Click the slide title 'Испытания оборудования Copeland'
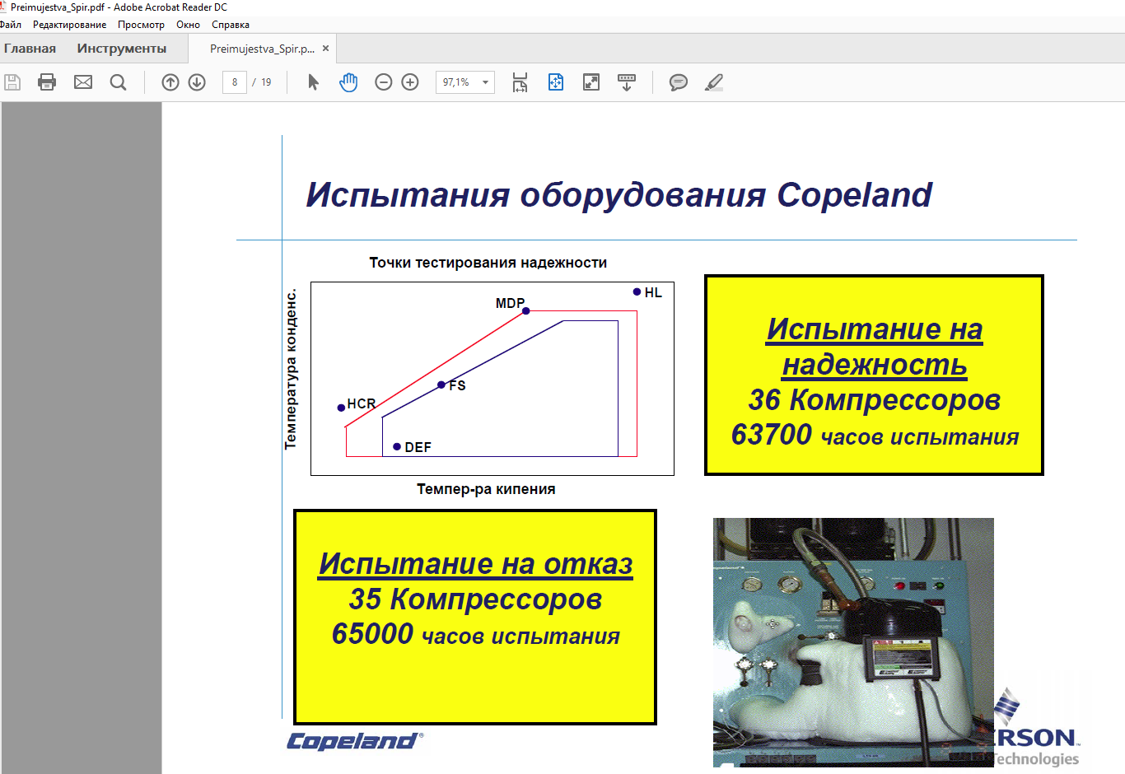 [x=619, y=195]
